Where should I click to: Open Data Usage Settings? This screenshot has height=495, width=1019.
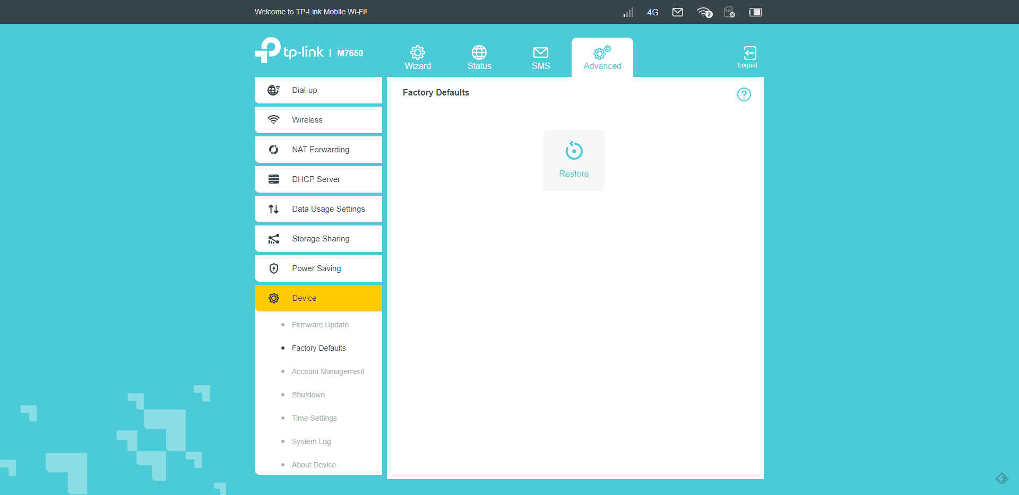pos(318,209)
